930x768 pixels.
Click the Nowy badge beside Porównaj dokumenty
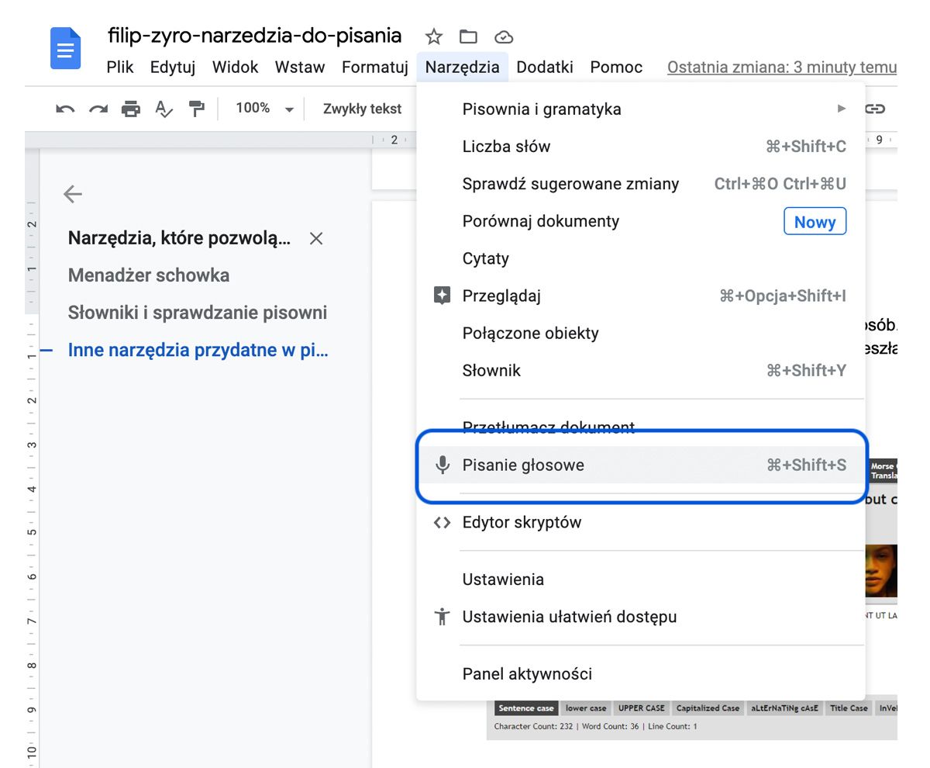pos(815,222)
